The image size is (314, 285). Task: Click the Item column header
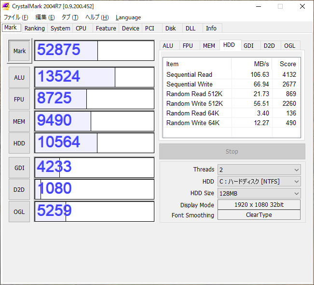(x=197, y=64)
